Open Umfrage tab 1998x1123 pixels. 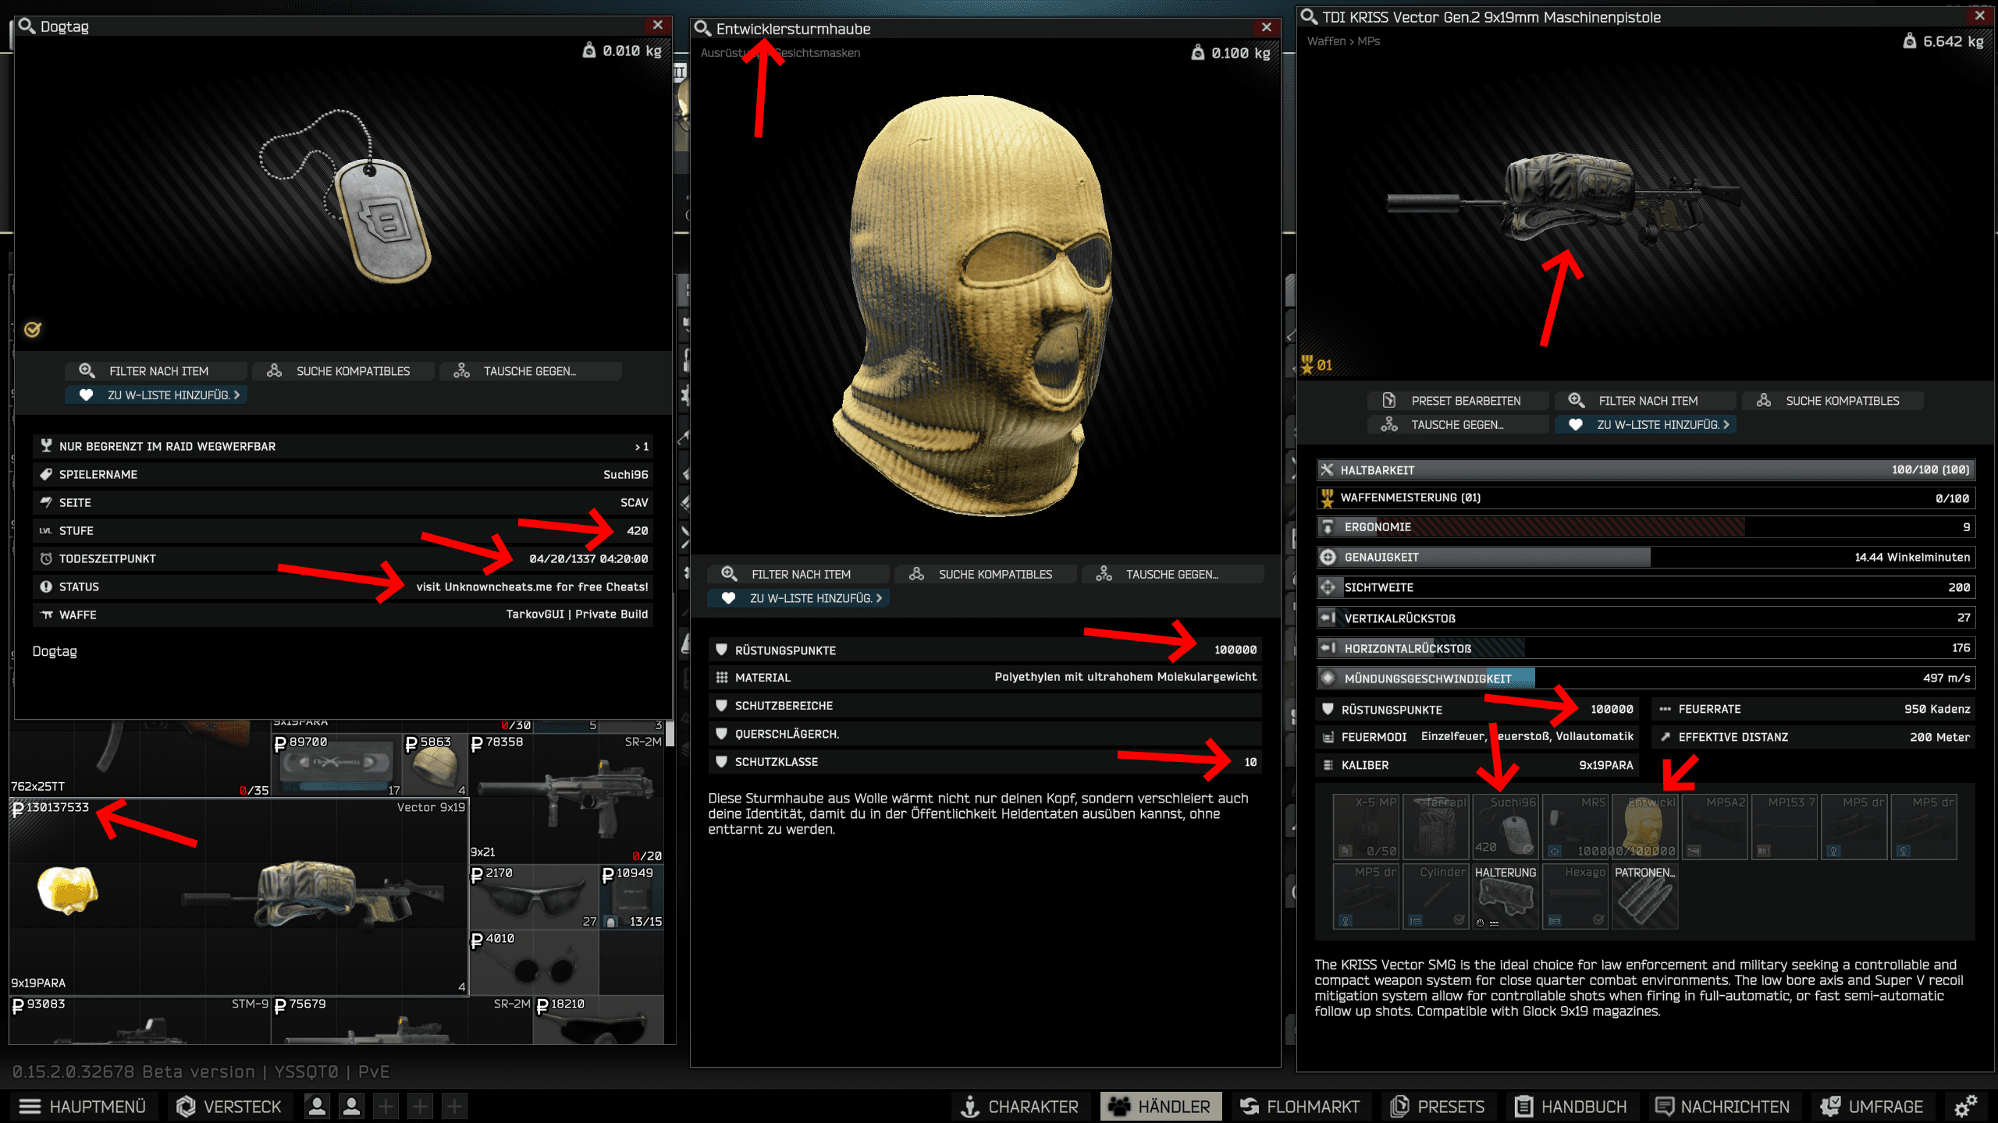click(x=1872, y=1106)
